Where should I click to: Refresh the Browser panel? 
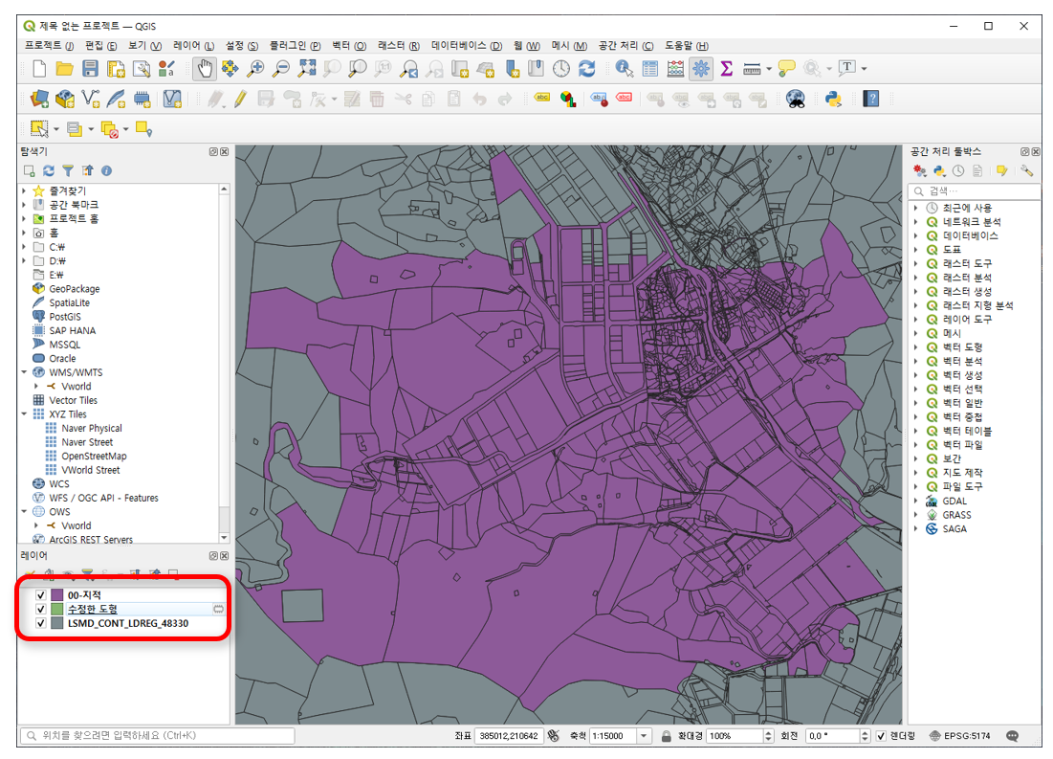[x=49, y=170]
